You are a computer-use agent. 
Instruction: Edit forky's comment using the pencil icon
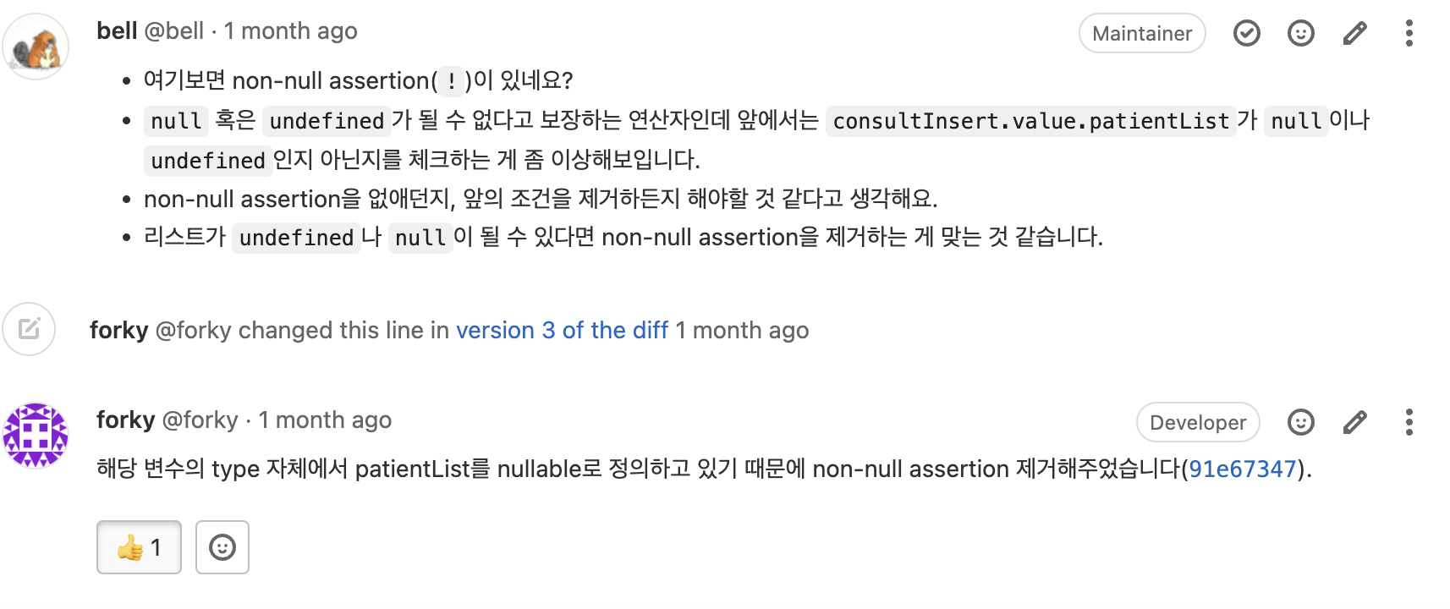point(1354,422)
